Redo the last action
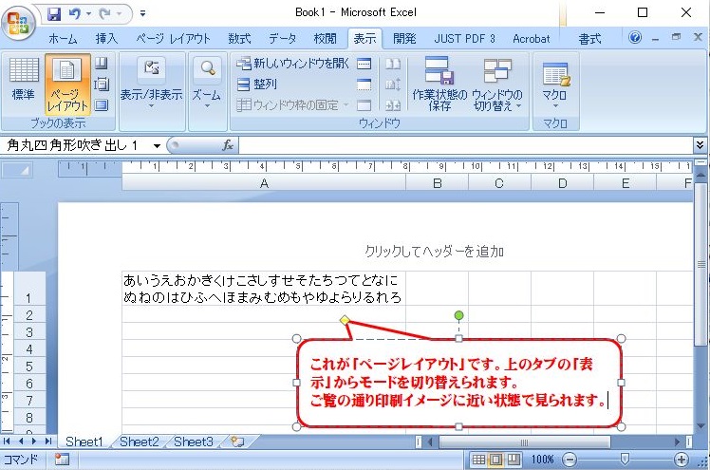Viewport: 710px width, 470px height. click(105, 14)
